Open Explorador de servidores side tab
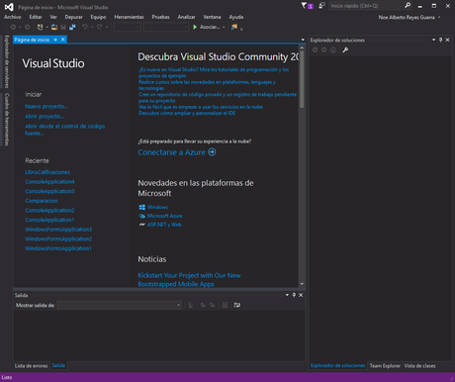 tap(7, 61)
